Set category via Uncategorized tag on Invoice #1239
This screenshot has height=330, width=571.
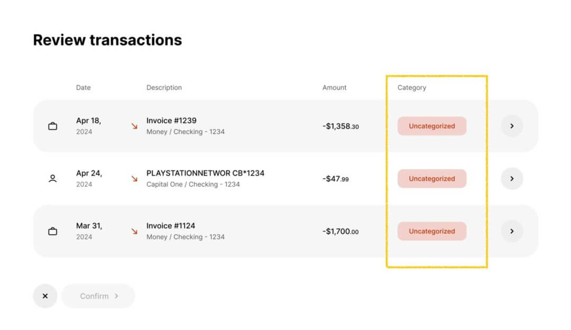tap(432, 126)
